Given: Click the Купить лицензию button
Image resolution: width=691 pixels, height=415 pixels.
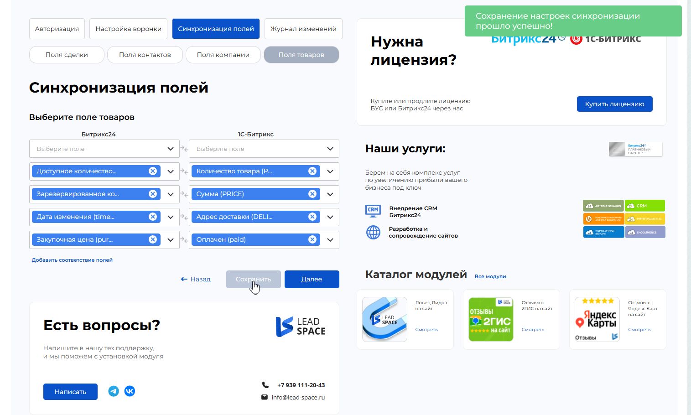Looking at the screenshot, I should (614, 104).
